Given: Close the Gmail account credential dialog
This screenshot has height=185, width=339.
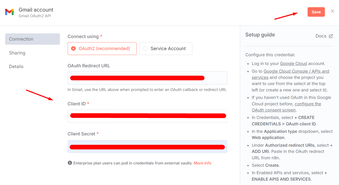Looking at the screenshot, I should click(333, 11).
